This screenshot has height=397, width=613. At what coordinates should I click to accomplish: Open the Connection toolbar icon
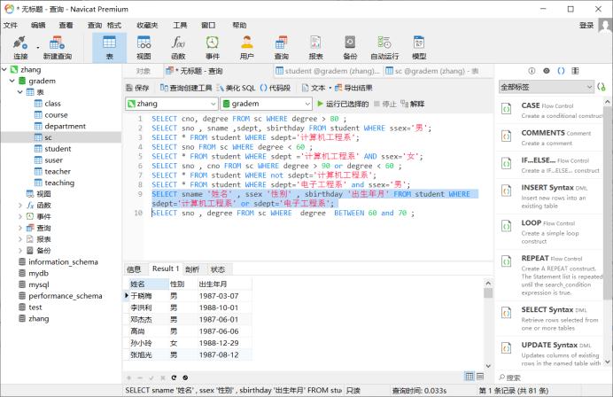point(20,47)
